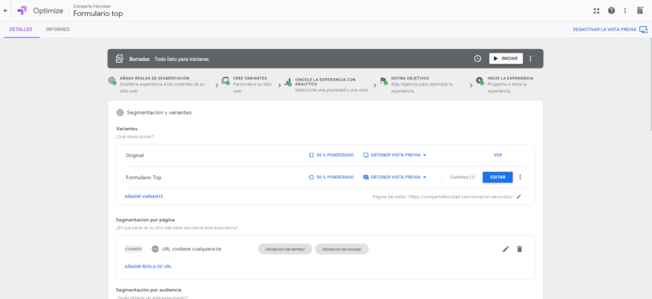Start the experience with INICIAR button
Screen dimensions: 652x299
point(506,59)
